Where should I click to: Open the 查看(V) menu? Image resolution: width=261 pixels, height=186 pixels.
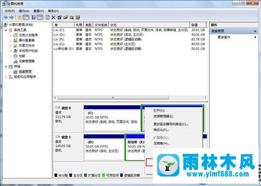pyautogui.click(x=38, y=11)
